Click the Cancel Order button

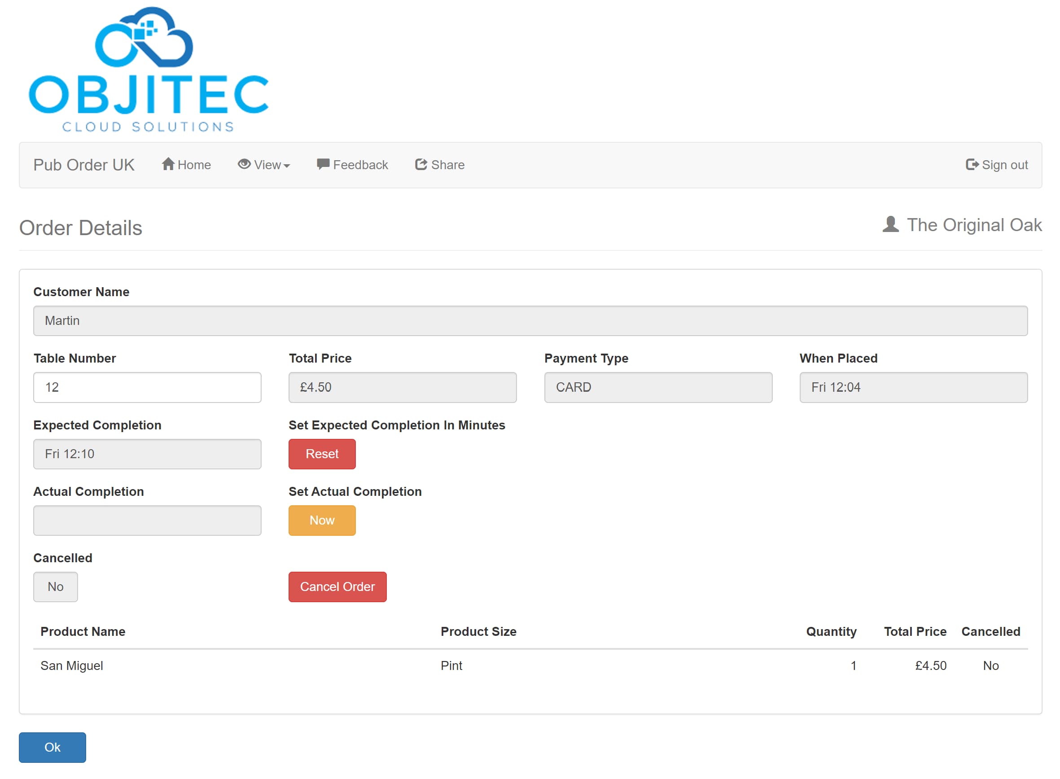coord(337,586)
